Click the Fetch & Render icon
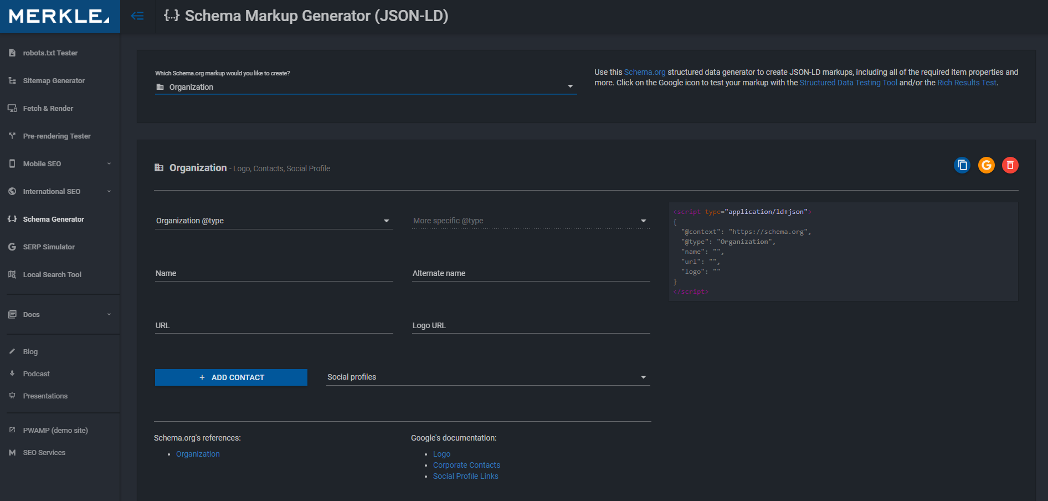The image size is (1048, 501). tap(12, 108)
